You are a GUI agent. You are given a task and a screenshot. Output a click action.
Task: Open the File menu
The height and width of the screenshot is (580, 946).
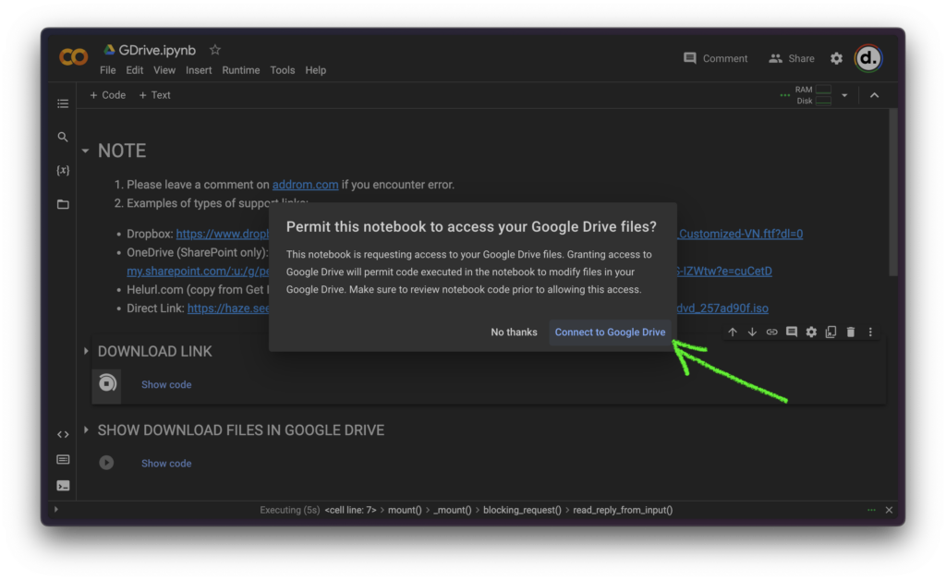(x=108, y=70)
